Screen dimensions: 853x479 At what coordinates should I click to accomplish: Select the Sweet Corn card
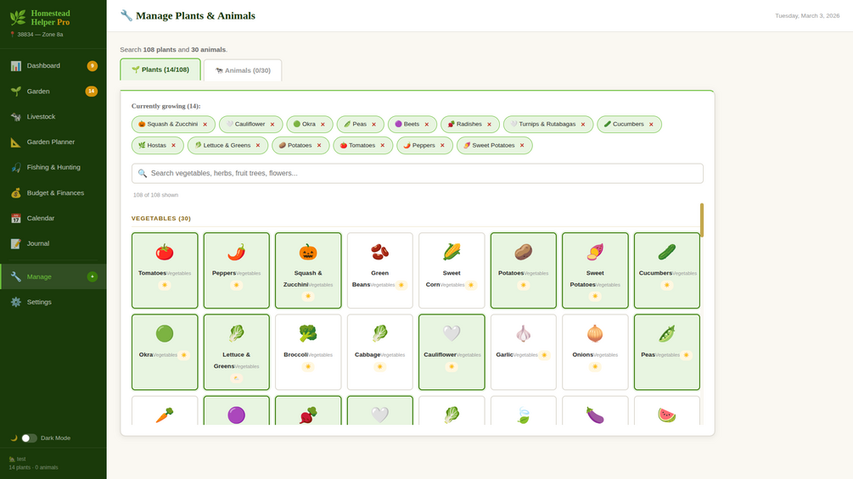(x=452, y=270)
